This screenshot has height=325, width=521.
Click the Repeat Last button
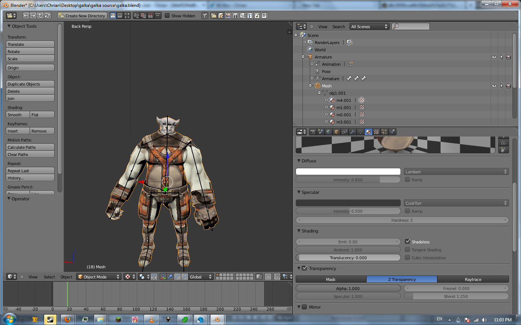pos(30,171)
